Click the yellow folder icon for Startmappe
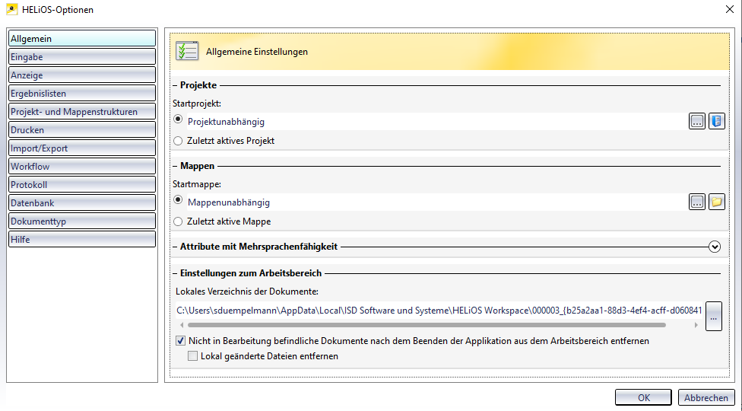 tap(716, 202)
